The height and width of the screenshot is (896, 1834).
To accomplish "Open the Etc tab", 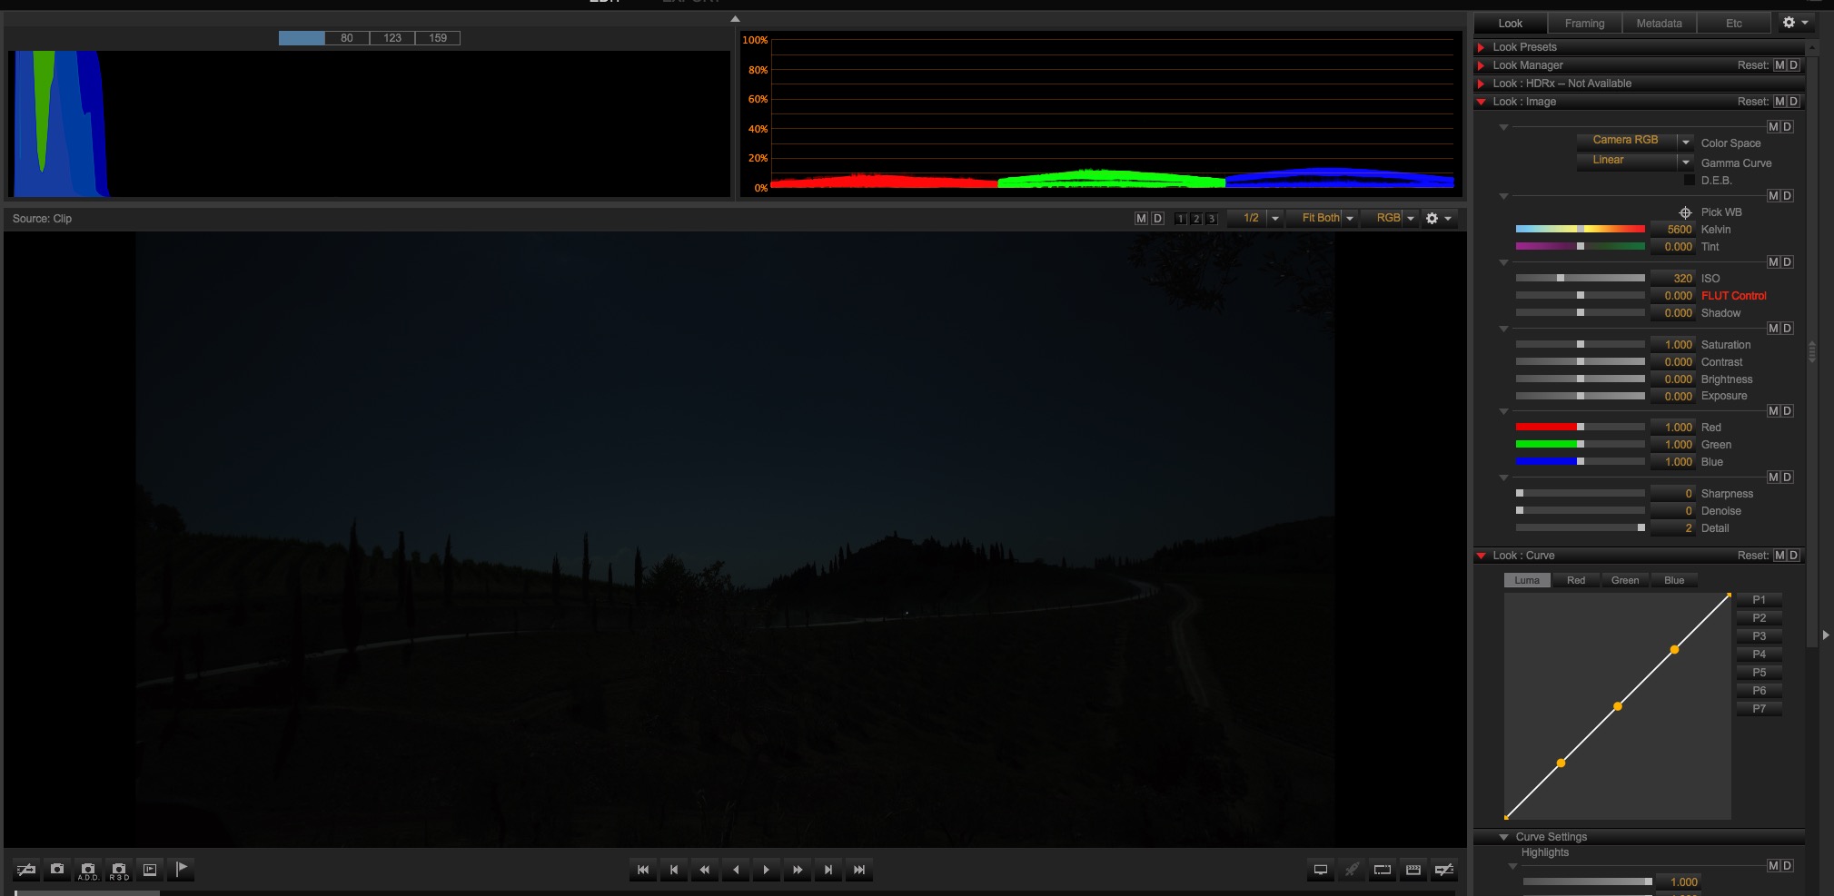I will [x=1733, y=23].
